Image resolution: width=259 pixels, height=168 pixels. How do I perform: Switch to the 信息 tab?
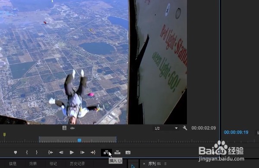click(13, 164)
